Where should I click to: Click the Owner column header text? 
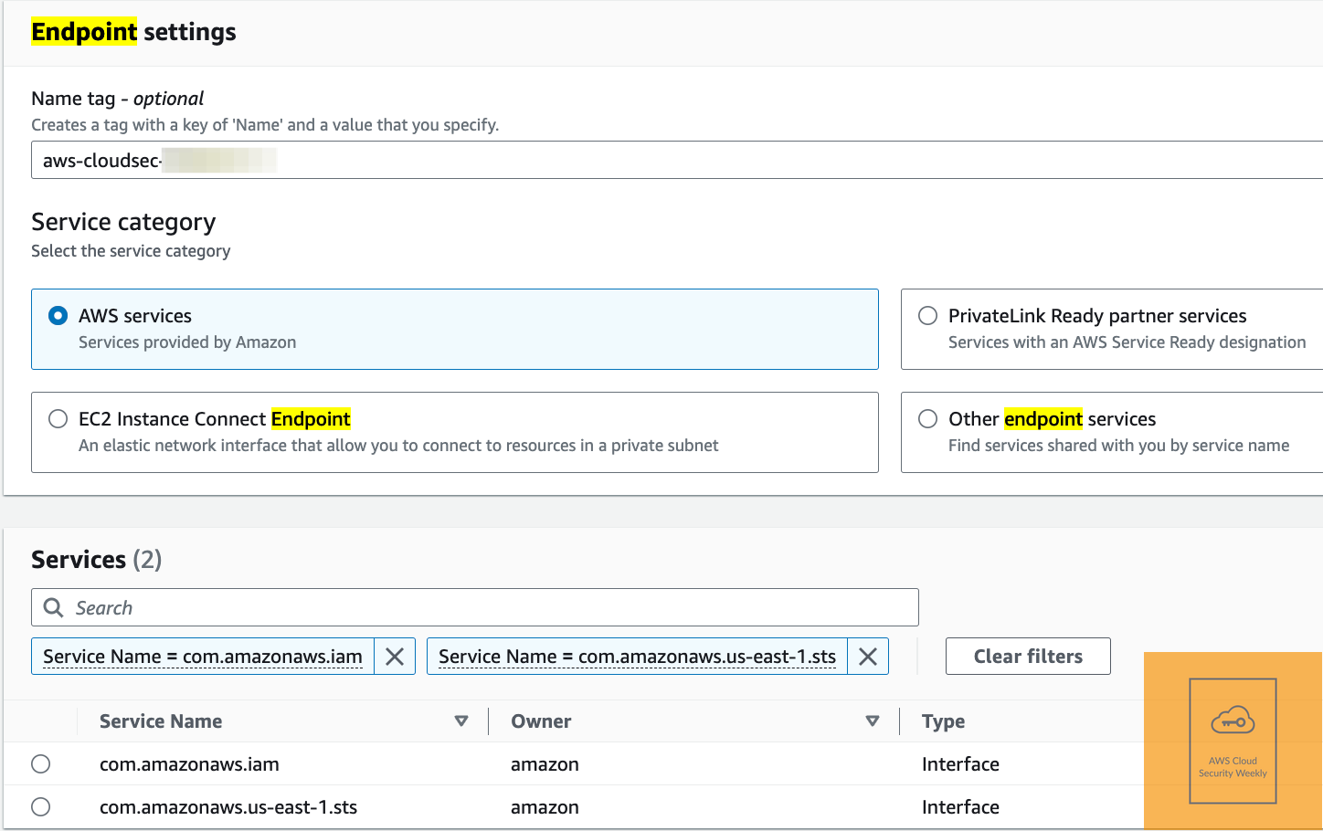541,721
